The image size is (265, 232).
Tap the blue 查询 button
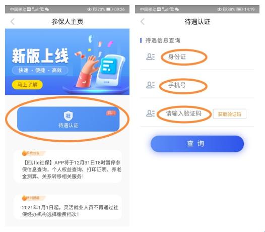pos(197,144)
